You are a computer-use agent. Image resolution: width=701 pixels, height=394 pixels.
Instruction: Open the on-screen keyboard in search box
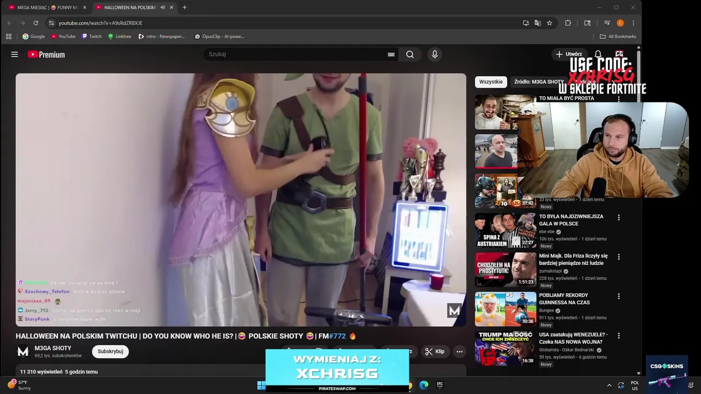click(391, 54)
